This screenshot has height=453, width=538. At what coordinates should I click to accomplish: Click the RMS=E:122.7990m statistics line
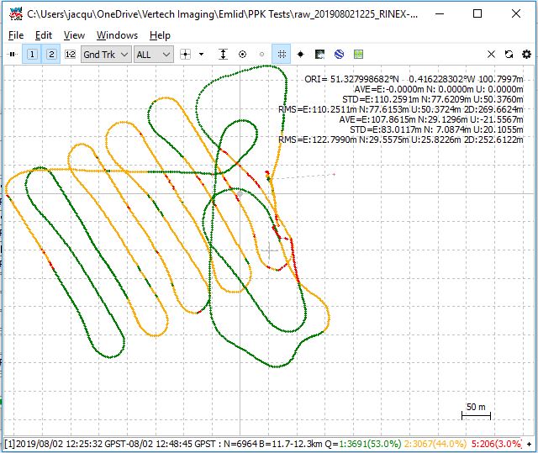(401, 140)
